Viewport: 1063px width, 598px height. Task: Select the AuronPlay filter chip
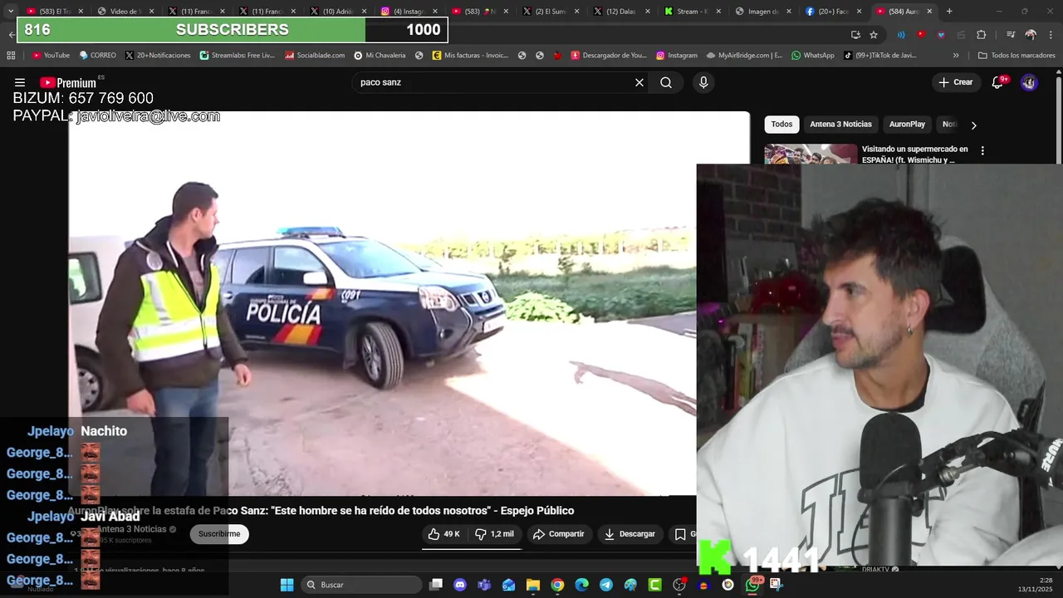[x=907, y=125]
